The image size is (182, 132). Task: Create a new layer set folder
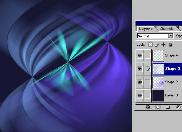pos(168,107)
